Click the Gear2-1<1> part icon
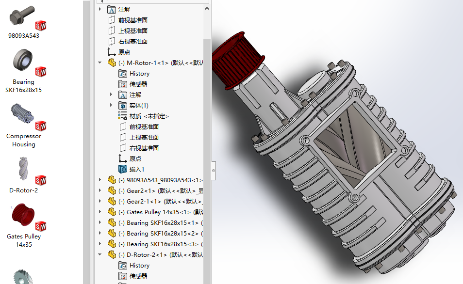This screenshot has height=284, width=463. [112, 201]
